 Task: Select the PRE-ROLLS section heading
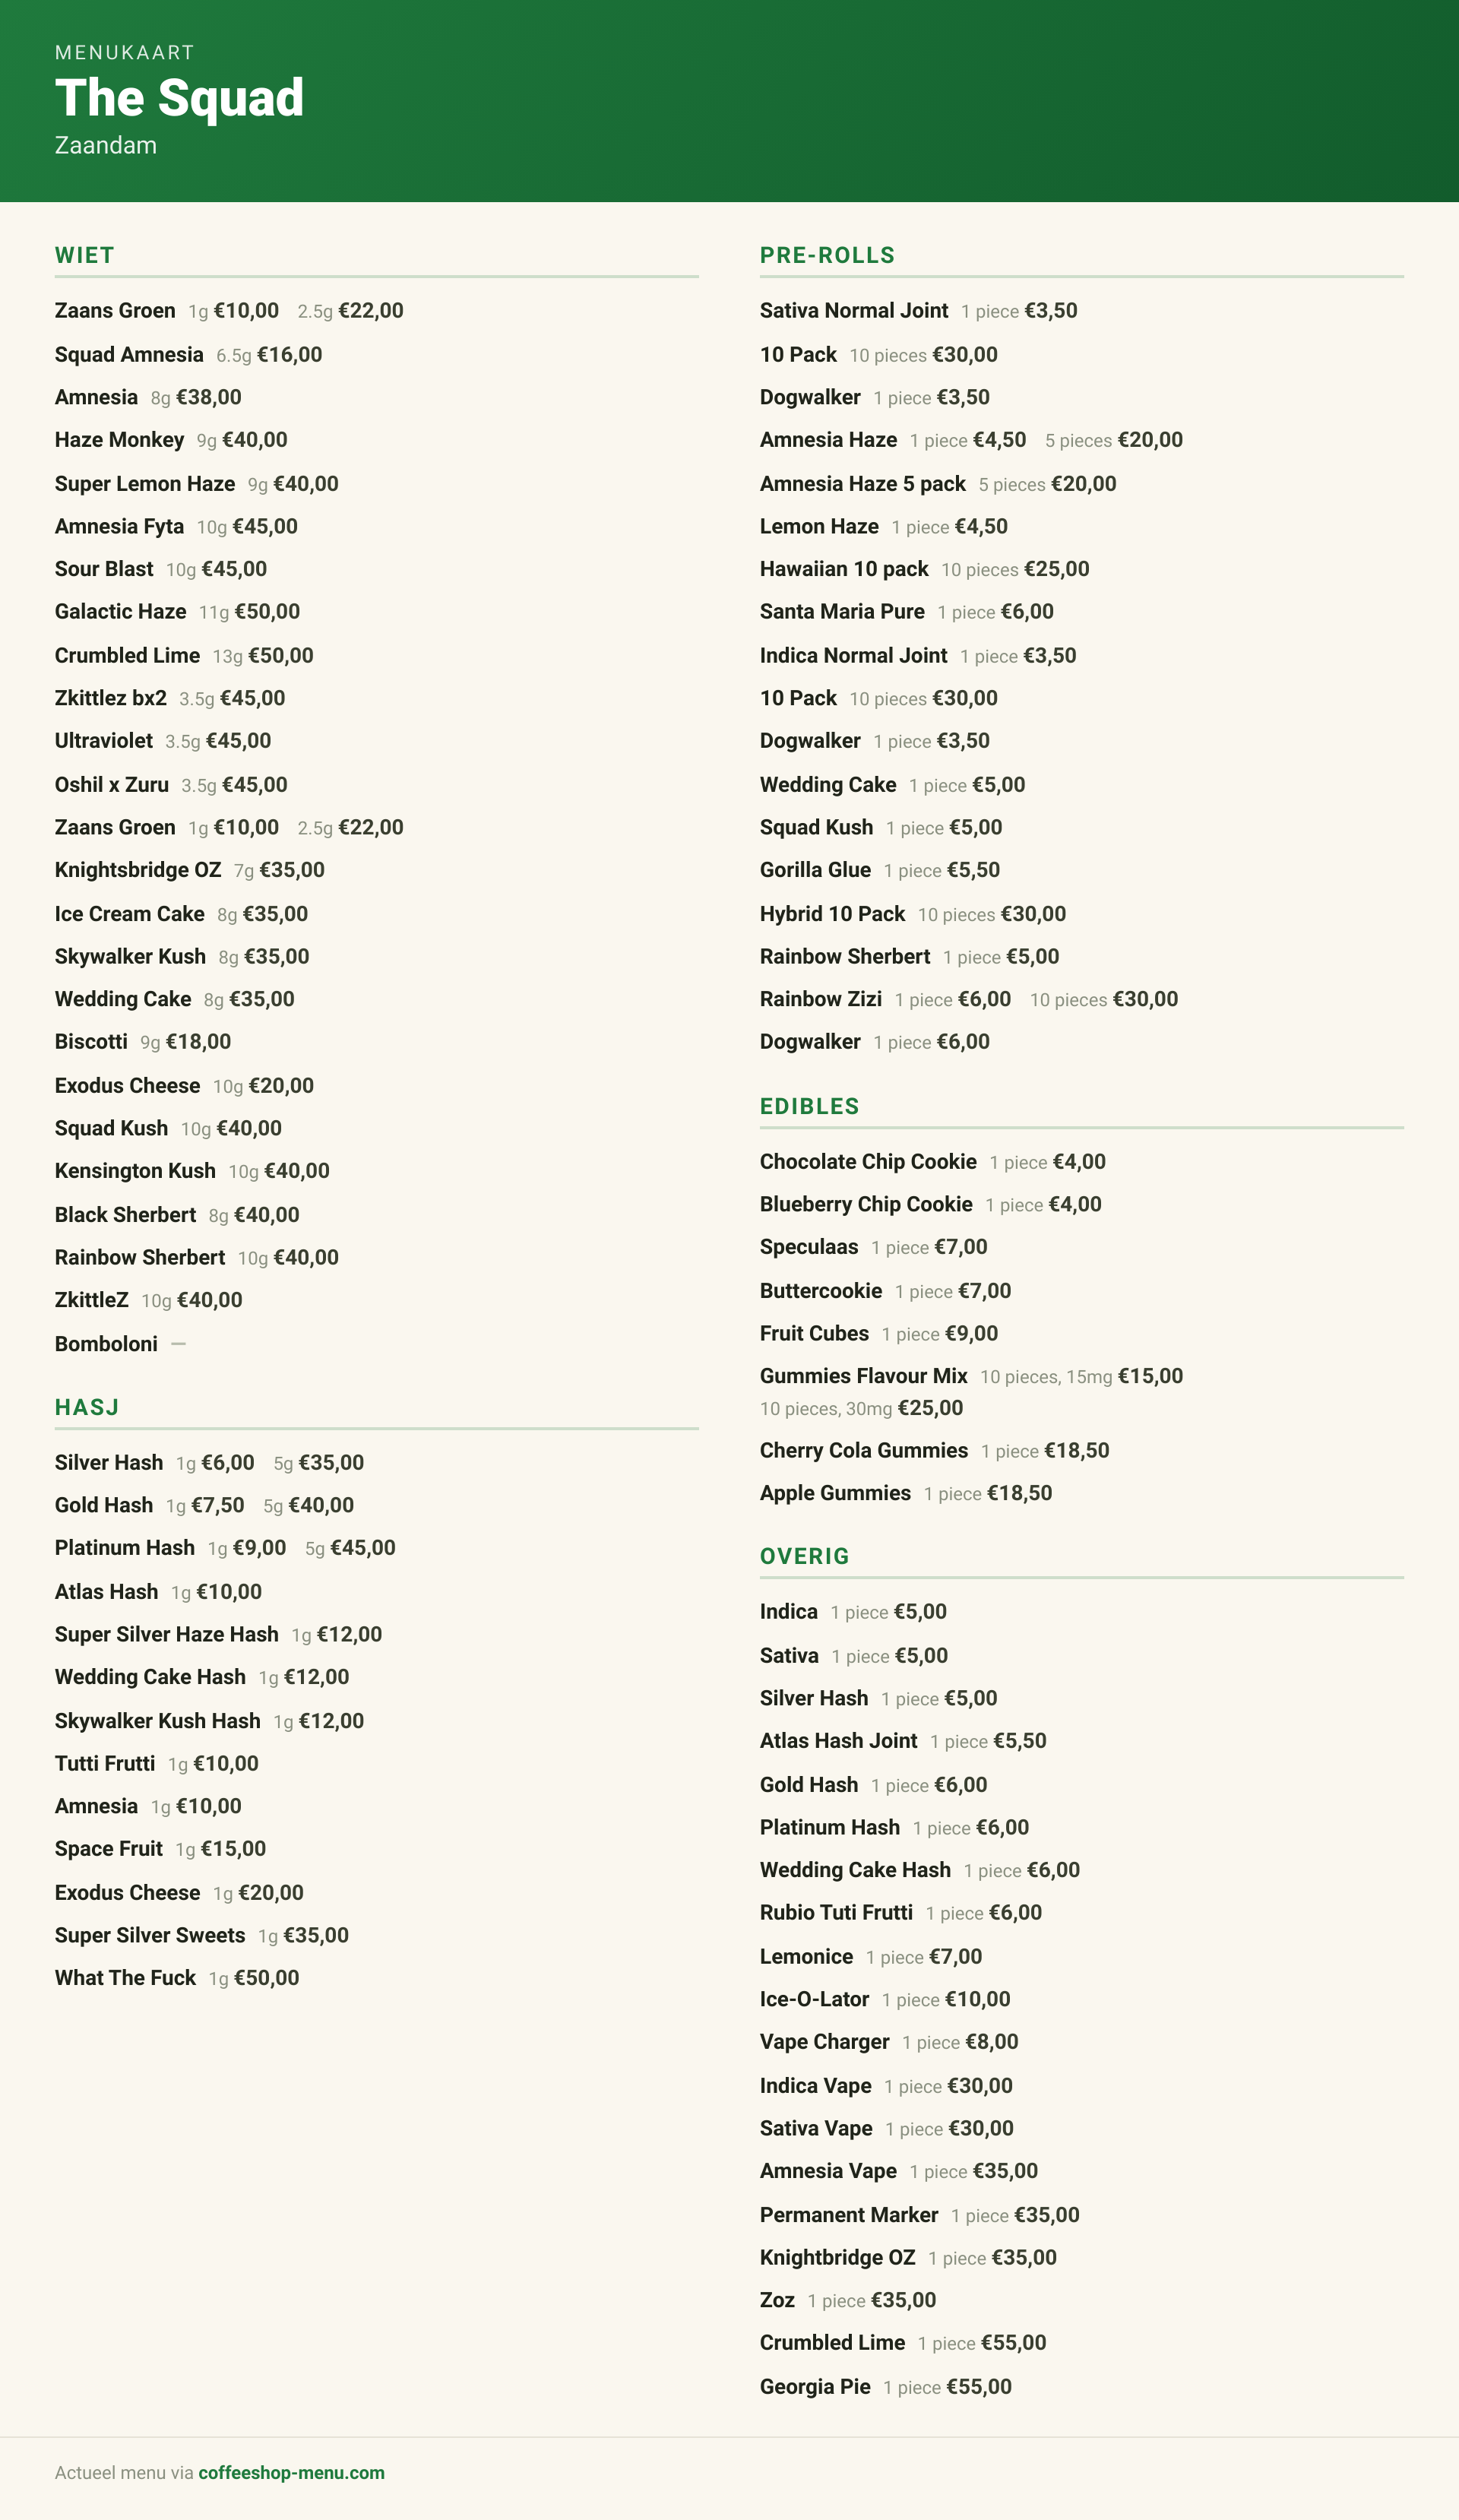coord(827,255)
